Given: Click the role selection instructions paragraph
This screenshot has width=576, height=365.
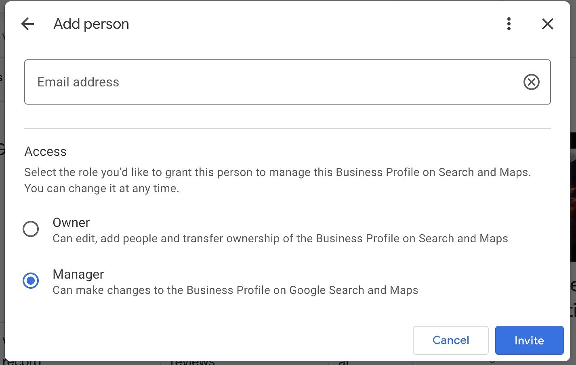Looking at the screenshot, I should click(277, 180).
